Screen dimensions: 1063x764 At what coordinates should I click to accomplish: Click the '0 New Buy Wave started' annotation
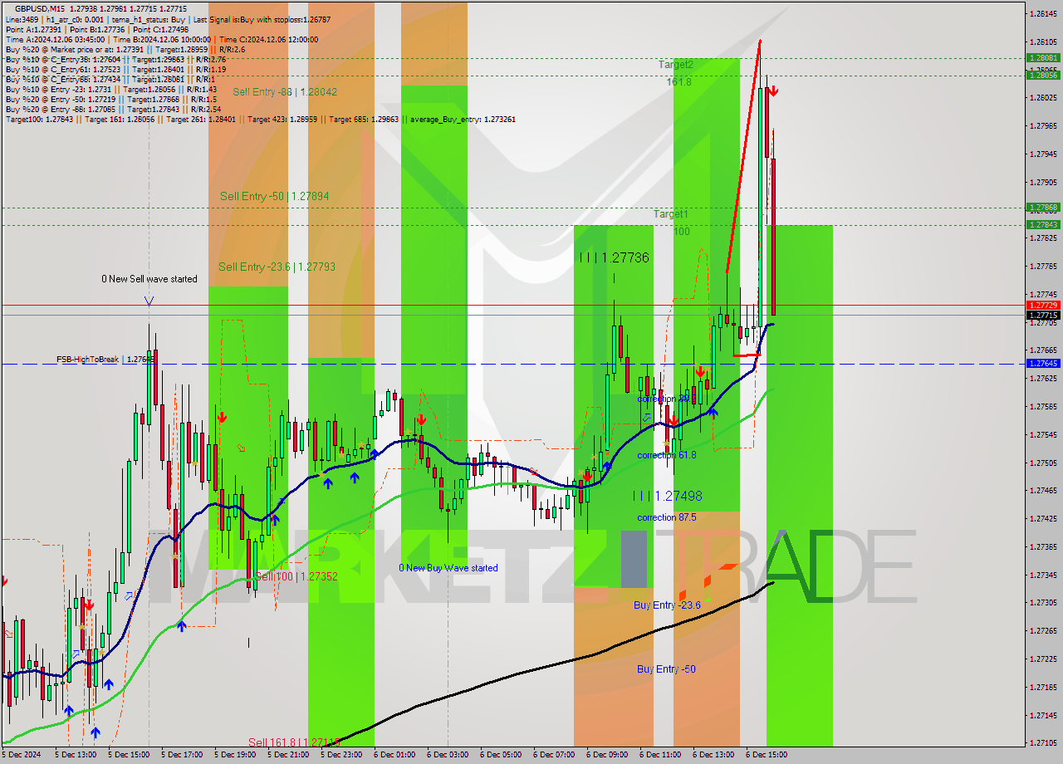point(449,568)
